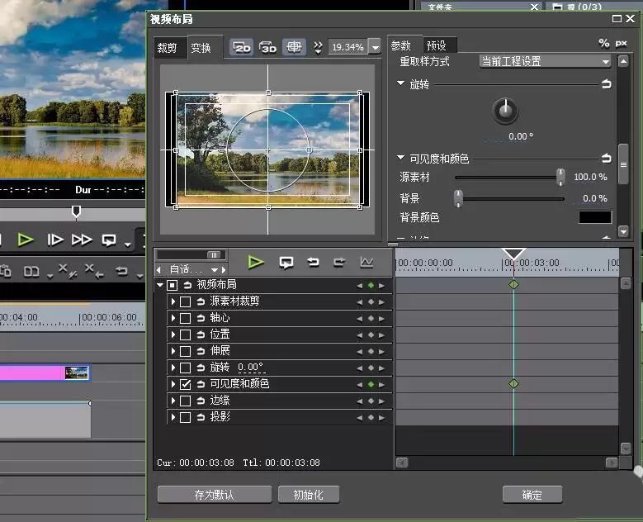Enable the 位置 keyframe checkbox
This screenshot has width=643, height=522.
click(x=186, y=335)
